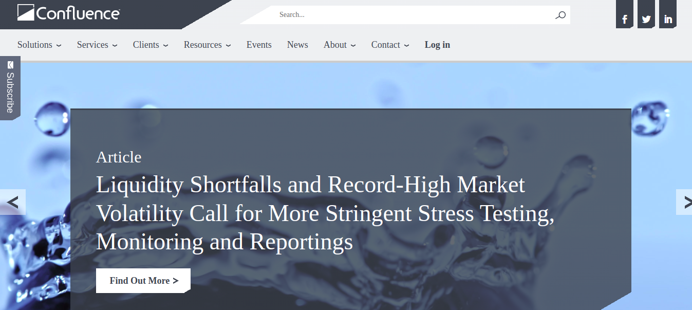Expand the Services dropdown menu
This screenshot has height=310, width=692.
coord(97,45)
